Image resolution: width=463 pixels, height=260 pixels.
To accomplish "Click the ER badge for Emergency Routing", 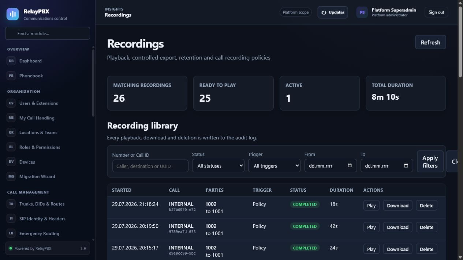I will coord(11,233).
